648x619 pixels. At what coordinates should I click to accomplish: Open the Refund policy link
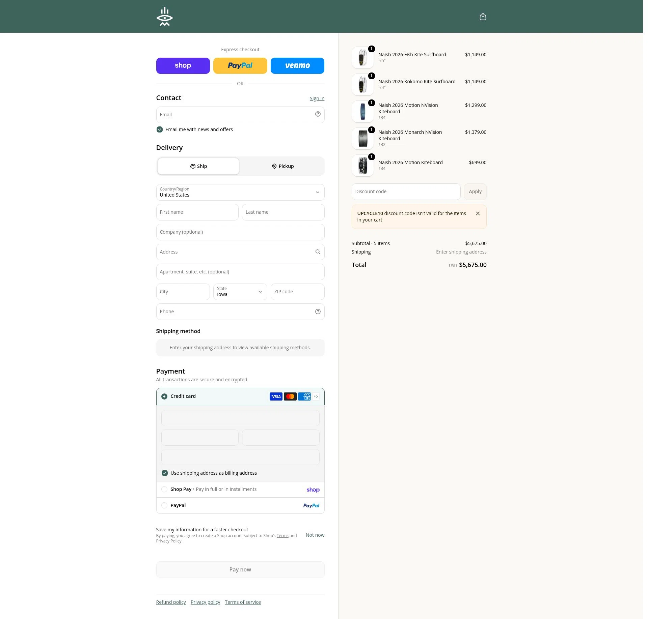tap(171, 602)
